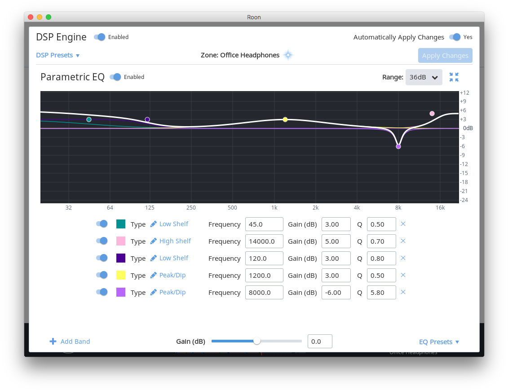
Task: Turn off Automatically Apply Changes
Action: tap(455, 37)
